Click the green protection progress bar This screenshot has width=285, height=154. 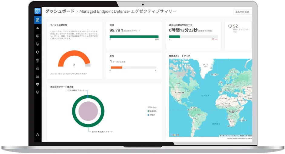[134, 37]
